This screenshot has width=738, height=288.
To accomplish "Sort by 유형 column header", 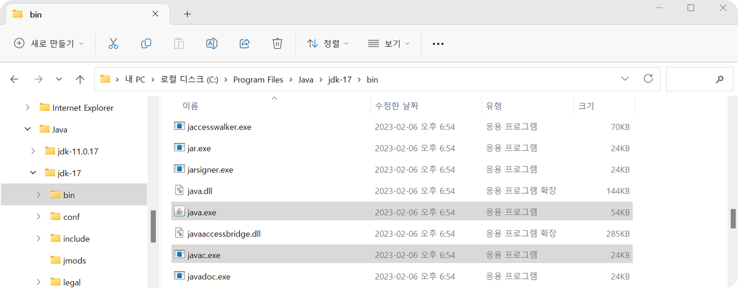I will coord(494,106).
